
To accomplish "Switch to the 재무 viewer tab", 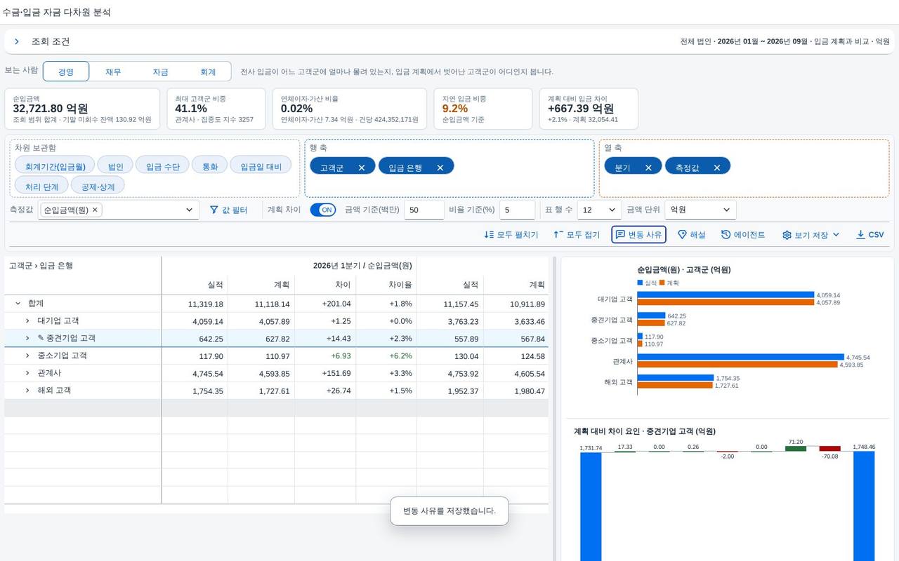I will coord(113,72).
